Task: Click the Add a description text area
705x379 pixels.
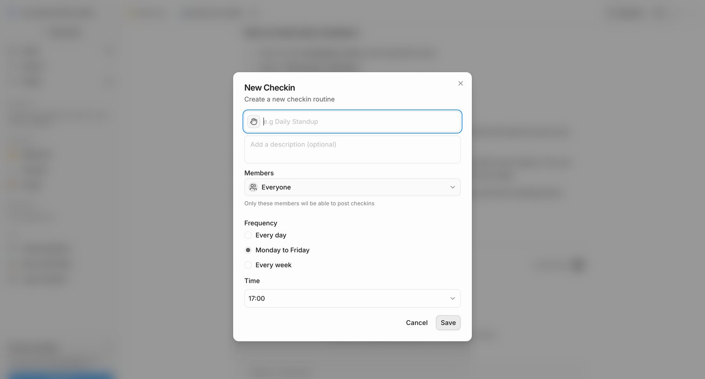Action: tap(352, 149)
